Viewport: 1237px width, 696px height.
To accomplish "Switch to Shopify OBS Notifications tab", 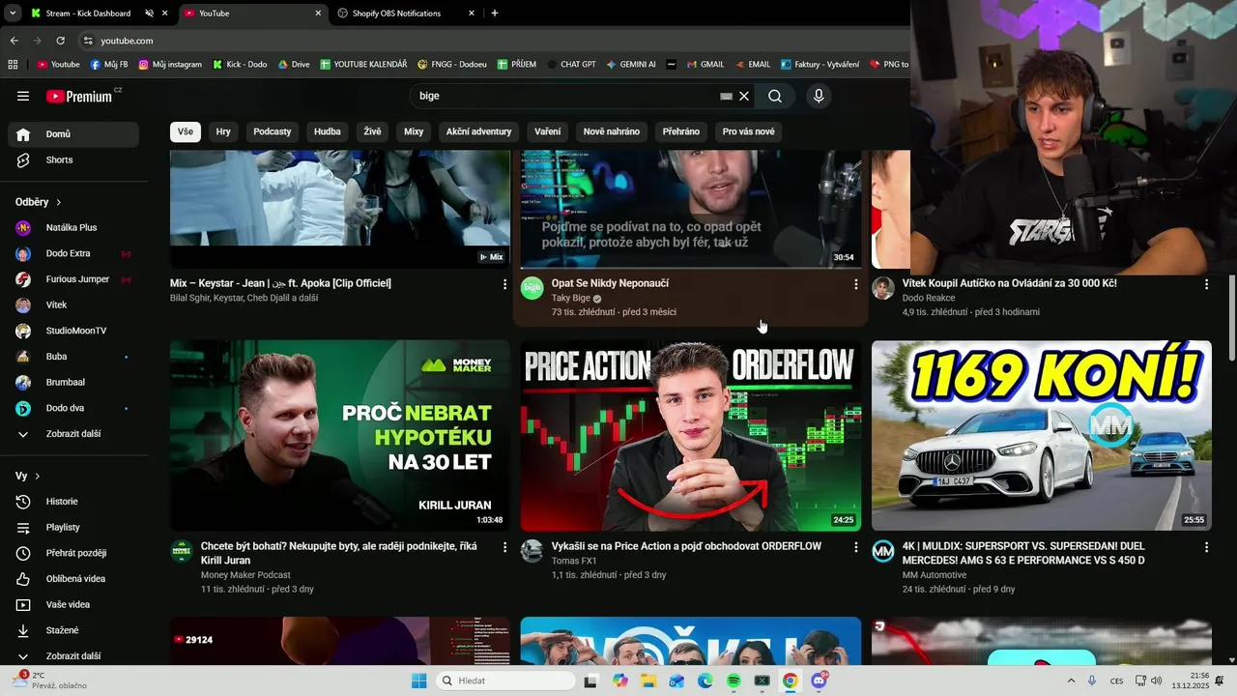I will pos(396,14).
